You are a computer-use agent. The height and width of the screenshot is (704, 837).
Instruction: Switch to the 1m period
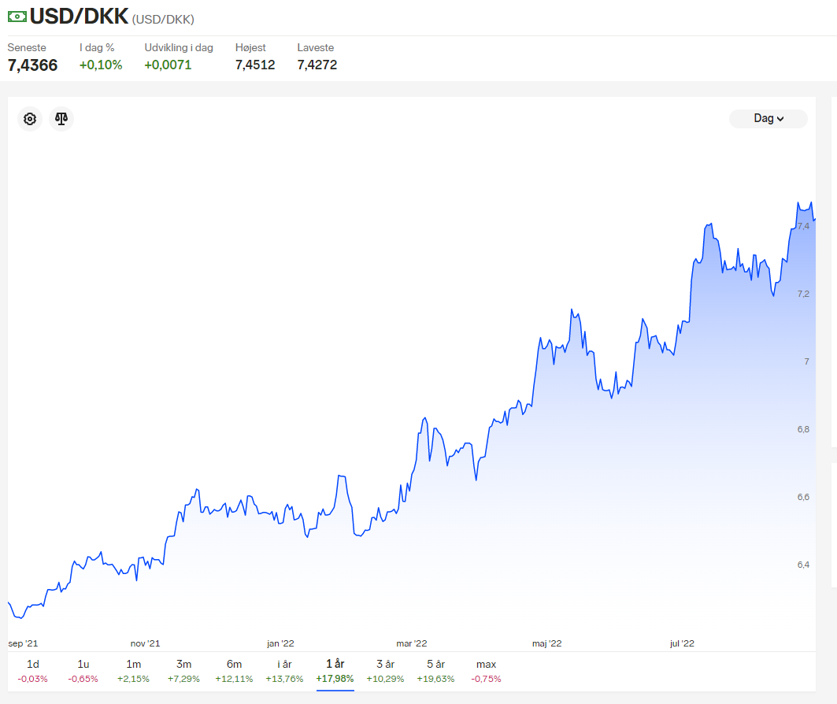click(x=133, y=671)
